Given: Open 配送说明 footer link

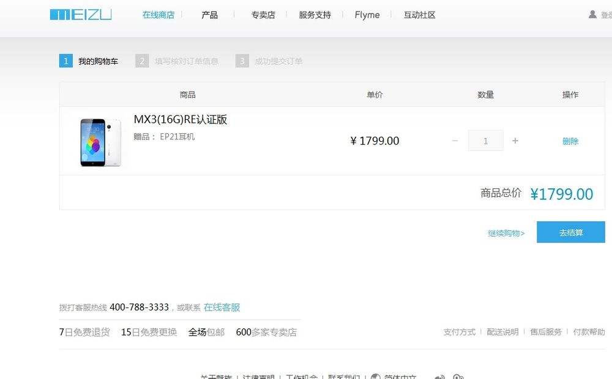Looking at the screenshot, I should (x=502, y=332).
